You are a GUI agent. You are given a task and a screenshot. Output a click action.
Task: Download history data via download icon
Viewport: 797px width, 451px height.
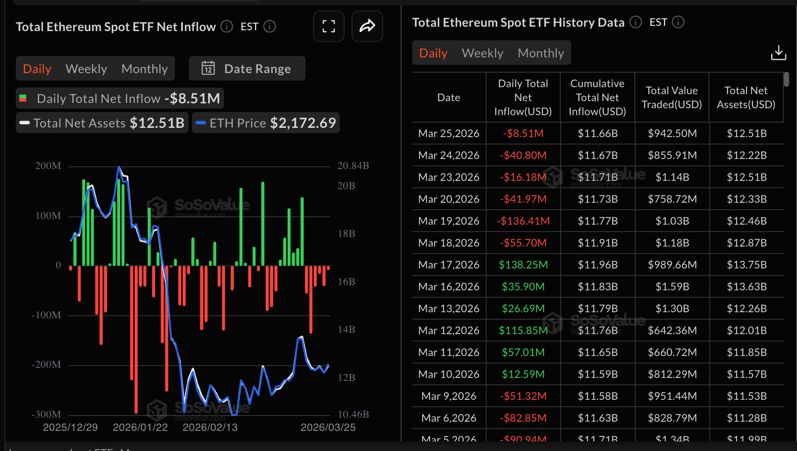coord(778,53)
